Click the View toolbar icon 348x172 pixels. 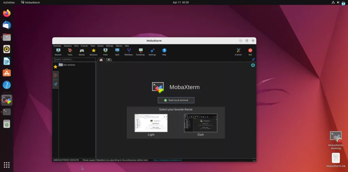[x=105, y=52]
